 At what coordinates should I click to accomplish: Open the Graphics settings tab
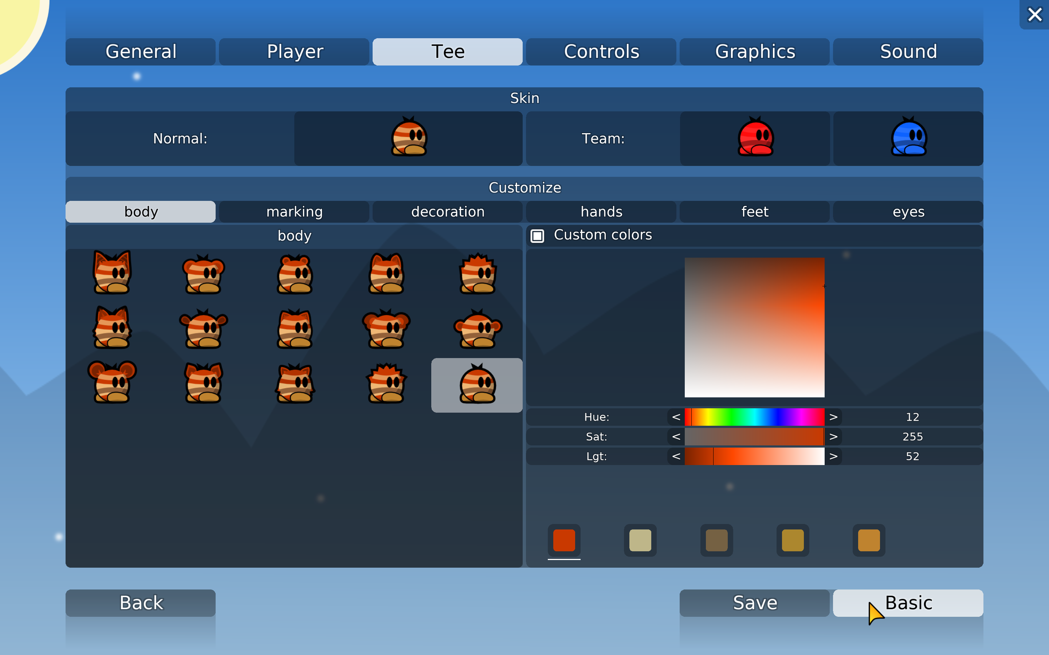click(x=755, y=52)
